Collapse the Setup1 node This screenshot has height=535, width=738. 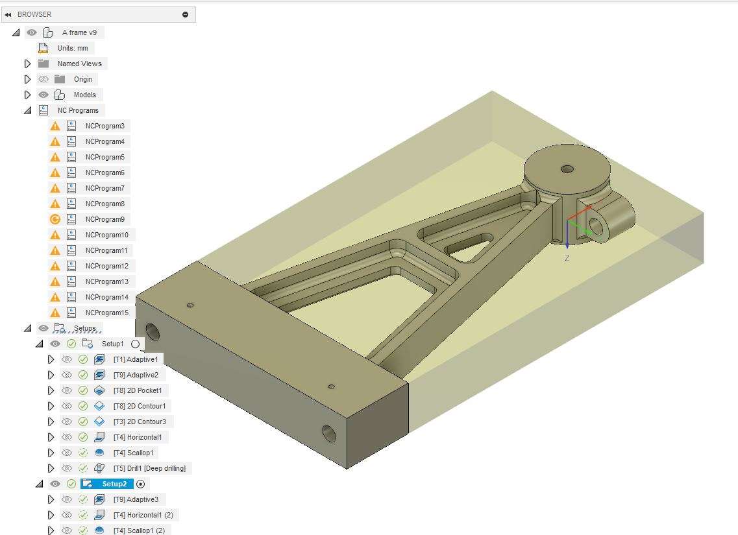pyautogui.click(x=40, y=344)
